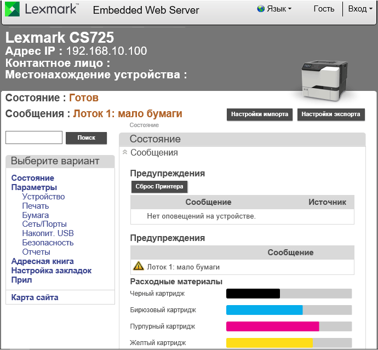
Task: Click the warning triangle icon for Лоток 1
Action: (x=139, y=266)
